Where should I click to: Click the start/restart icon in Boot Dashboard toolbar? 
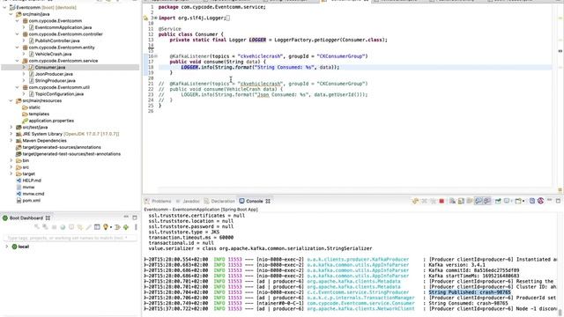(37, 227)
